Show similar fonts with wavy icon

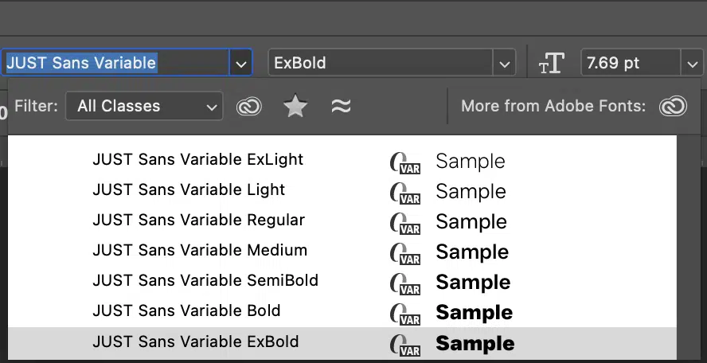(x=341, y=107)
